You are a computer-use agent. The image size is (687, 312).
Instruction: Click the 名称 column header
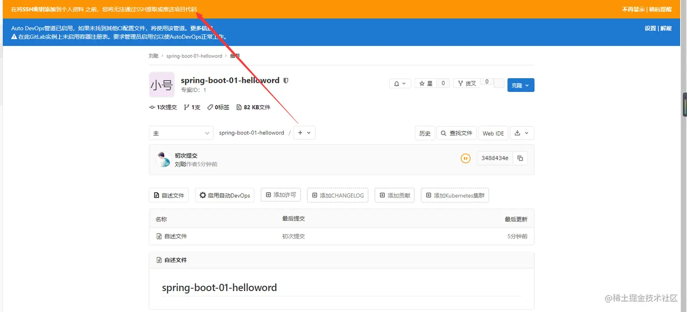tap(161, 219)
